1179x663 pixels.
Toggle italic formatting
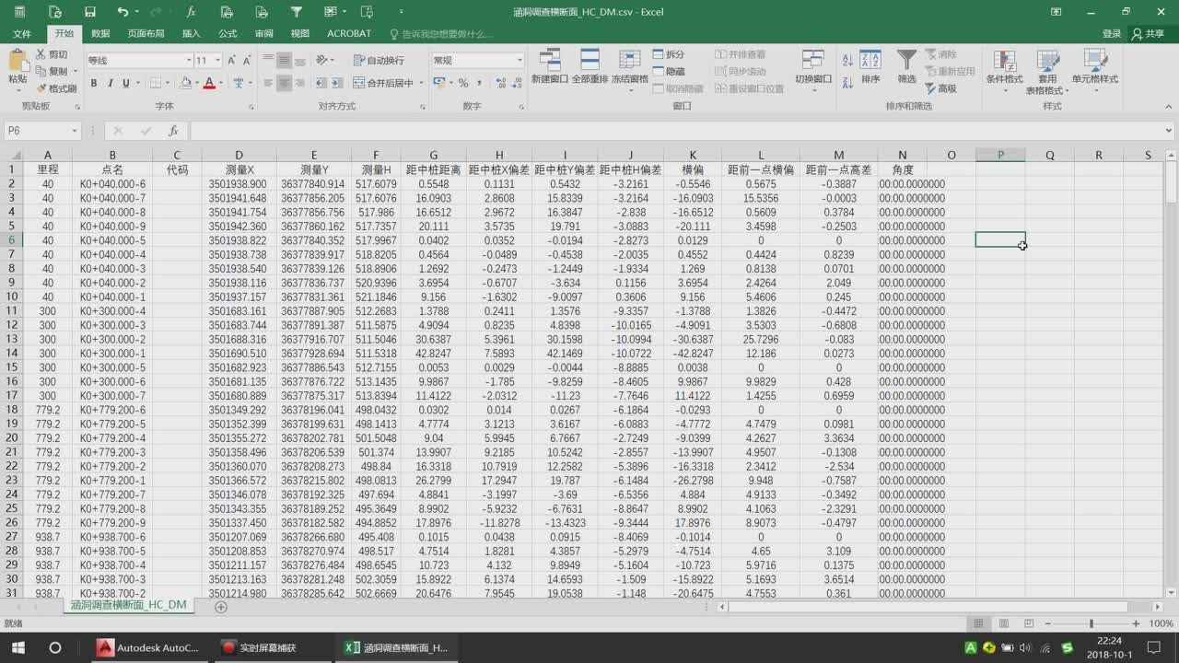coord(111,83)
